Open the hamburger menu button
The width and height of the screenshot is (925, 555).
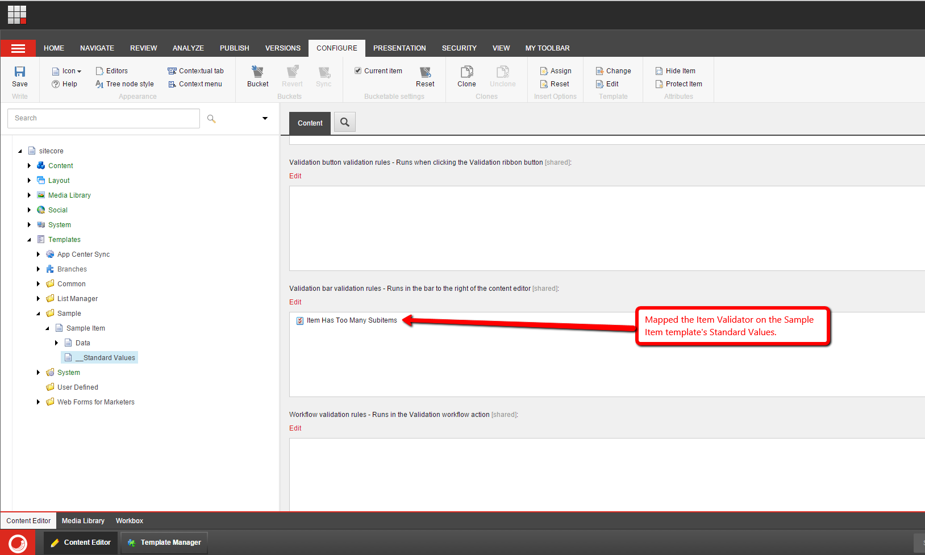click(18, 48)
